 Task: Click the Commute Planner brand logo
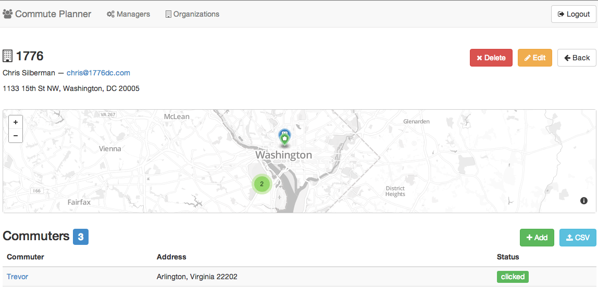(47, 14)
